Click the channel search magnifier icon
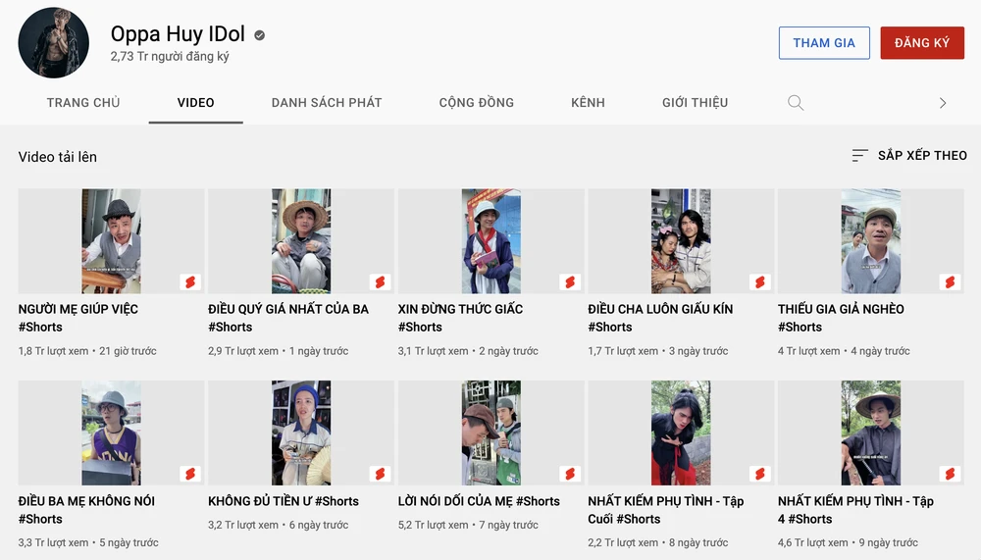 point(796,103)
